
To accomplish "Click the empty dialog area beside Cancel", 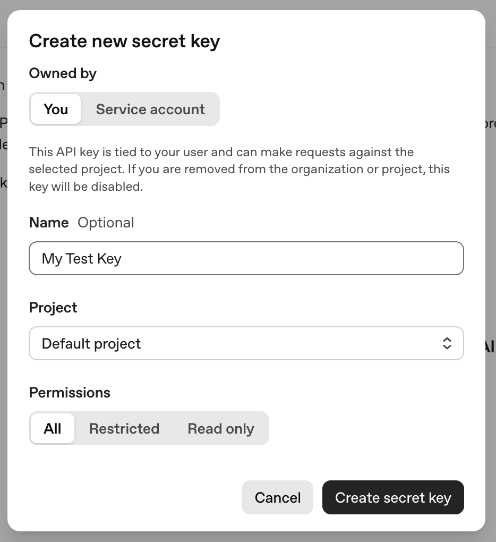I will 133,498.
